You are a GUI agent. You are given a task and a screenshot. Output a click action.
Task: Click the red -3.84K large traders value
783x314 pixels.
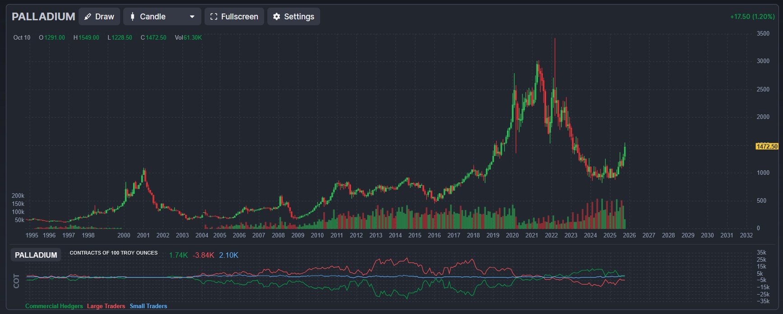[x=203, y=255]
